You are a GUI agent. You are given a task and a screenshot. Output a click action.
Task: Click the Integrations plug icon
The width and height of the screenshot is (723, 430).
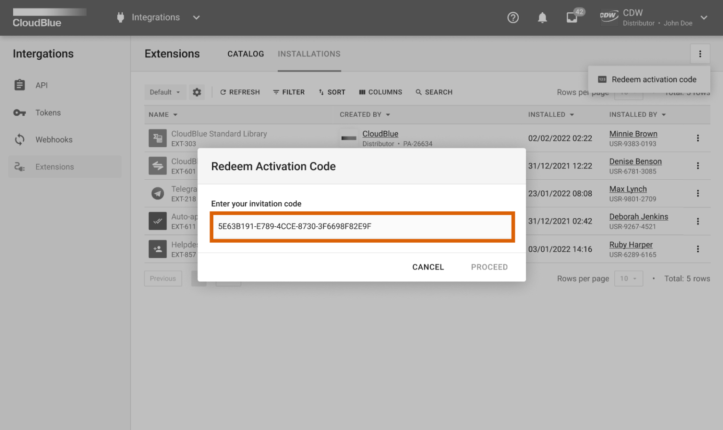pos(120,17)
